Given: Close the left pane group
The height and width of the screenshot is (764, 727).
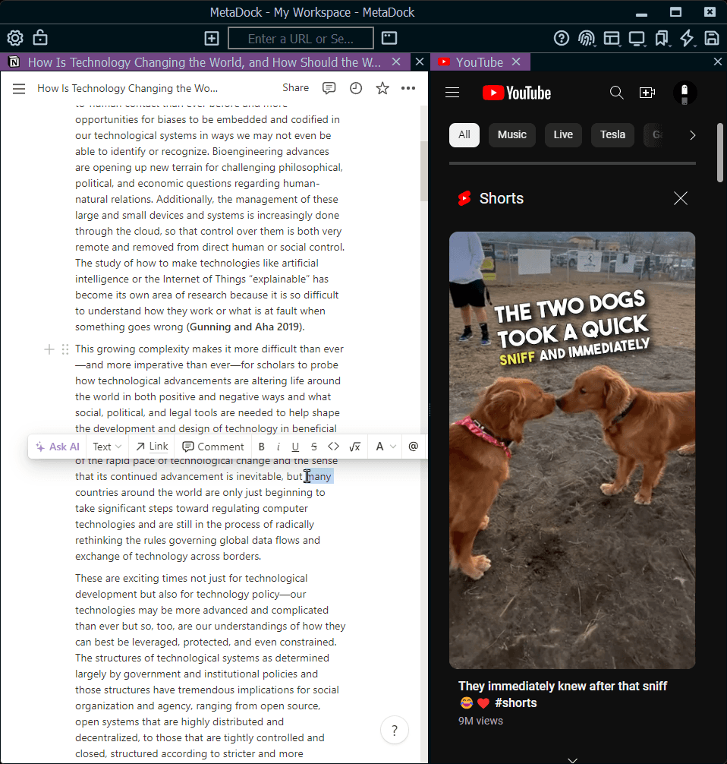Looking at the screenshot, I should pos(420,62).
